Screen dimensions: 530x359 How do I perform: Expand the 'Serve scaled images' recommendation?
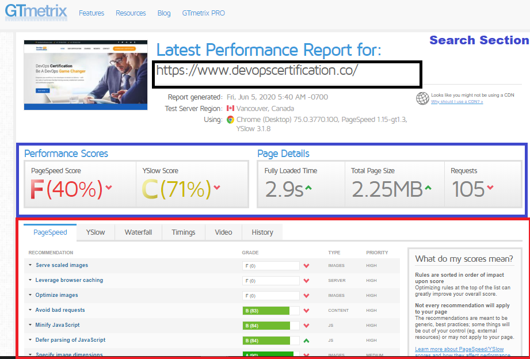[62, 265]
